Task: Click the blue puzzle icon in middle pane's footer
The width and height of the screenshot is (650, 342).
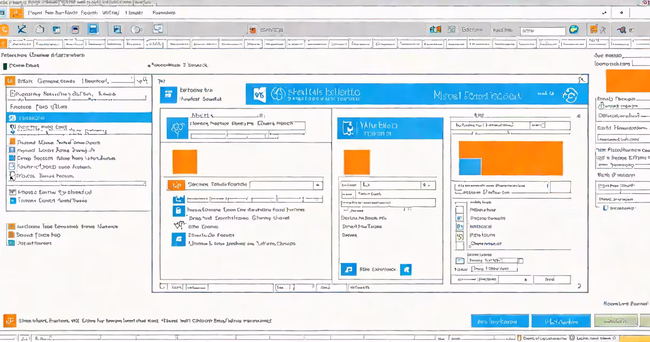Action: (406, 270)
